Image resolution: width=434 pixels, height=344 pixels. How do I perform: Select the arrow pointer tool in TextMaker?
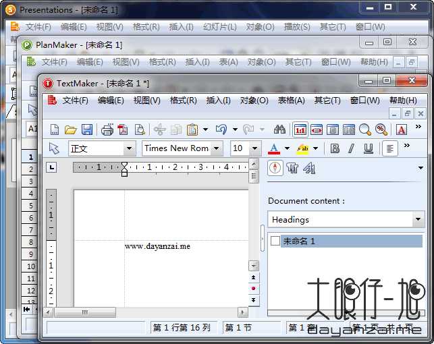[54, 148]
